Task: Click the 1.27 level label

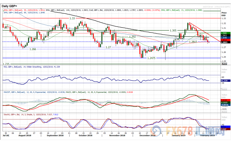Action: click(108, 47)
